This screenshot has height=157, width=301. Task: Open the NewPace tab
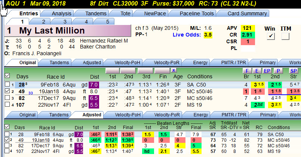pos(155,13)
